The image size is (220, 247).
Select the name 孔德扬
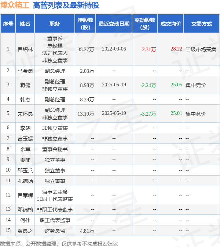pyautogui.click(x=25, y=181)
